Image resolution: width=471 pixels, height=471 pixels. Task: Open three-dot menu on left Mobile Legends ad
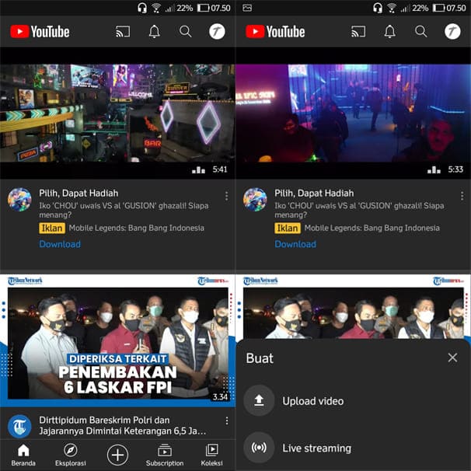(226, 196)
